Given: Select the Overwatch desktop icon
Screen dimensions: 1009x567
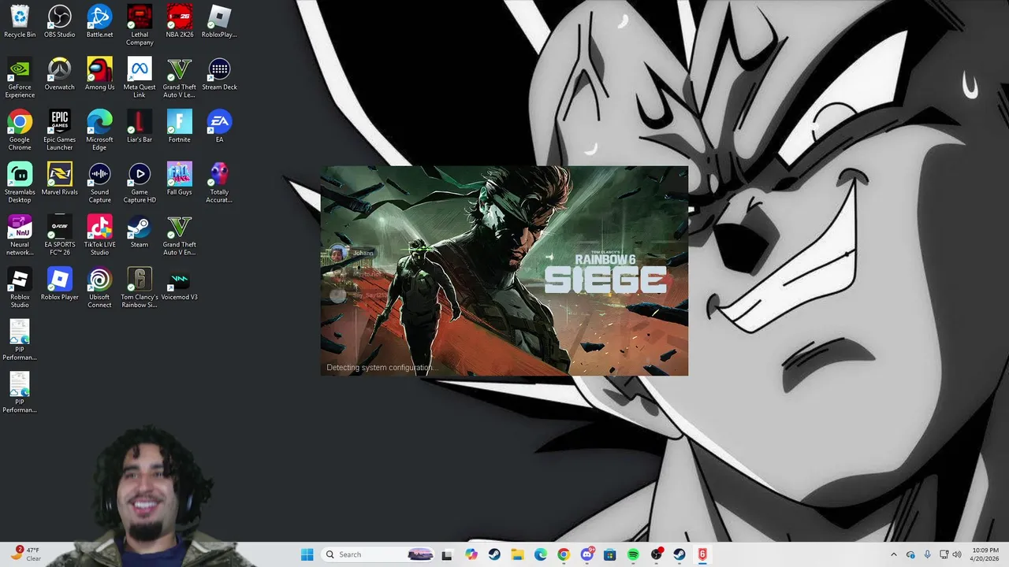Looking at the screenshot, I should point(60,74).
